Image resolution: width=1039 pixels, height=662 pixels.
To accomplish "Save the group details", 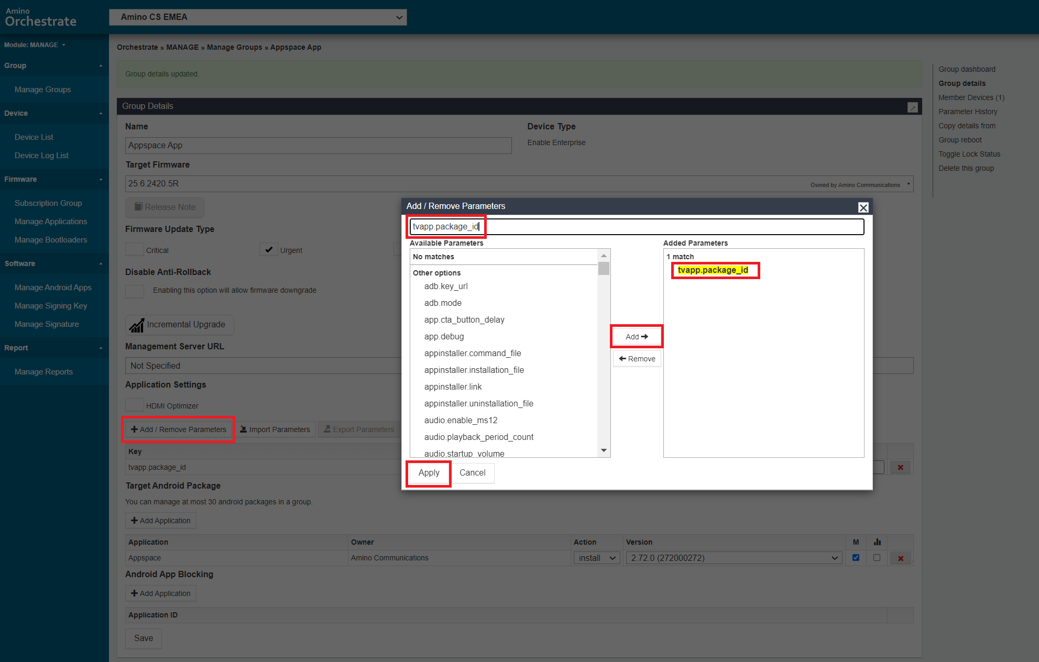I will tap(144, 638).
